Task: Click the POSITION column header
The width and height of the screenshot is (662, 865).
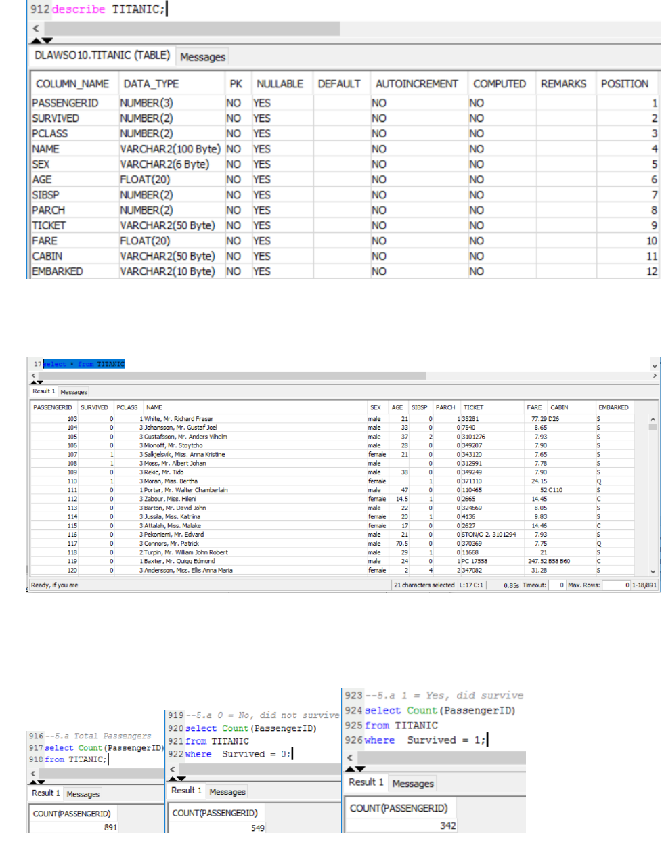Action: pos(625,84)
